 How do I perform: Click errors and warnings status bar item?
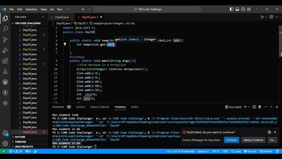[x=15, y=151]
